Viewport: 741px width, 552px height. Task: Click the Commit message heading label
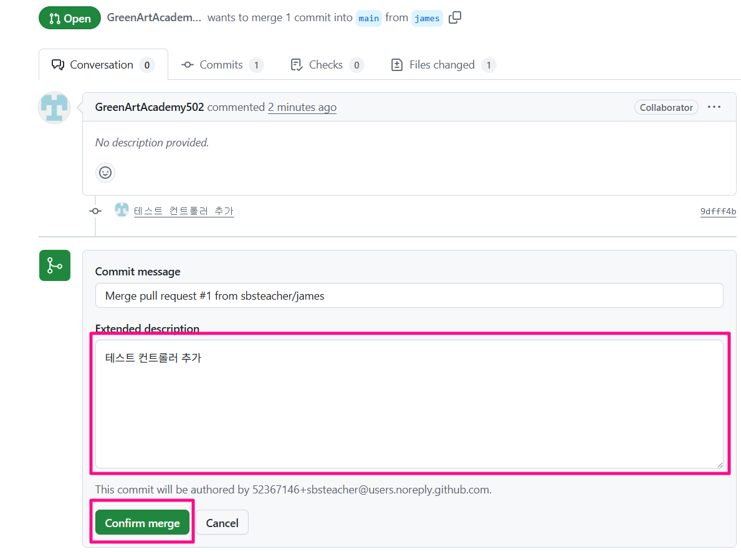coord(138,272)
